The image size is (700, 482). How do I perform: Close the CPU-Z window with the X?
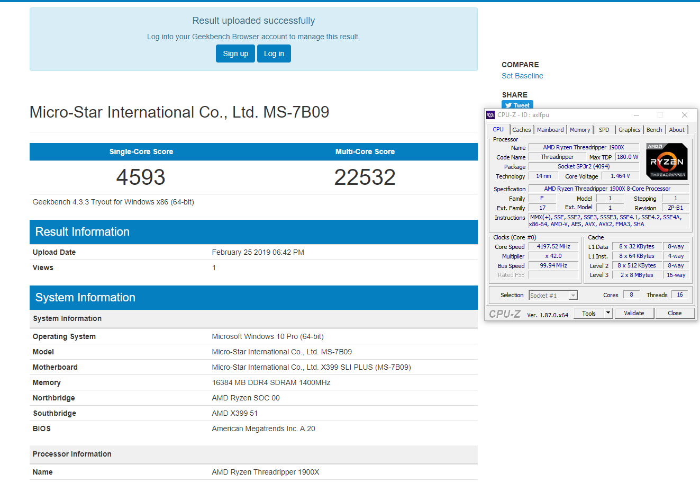coord(685,115)
